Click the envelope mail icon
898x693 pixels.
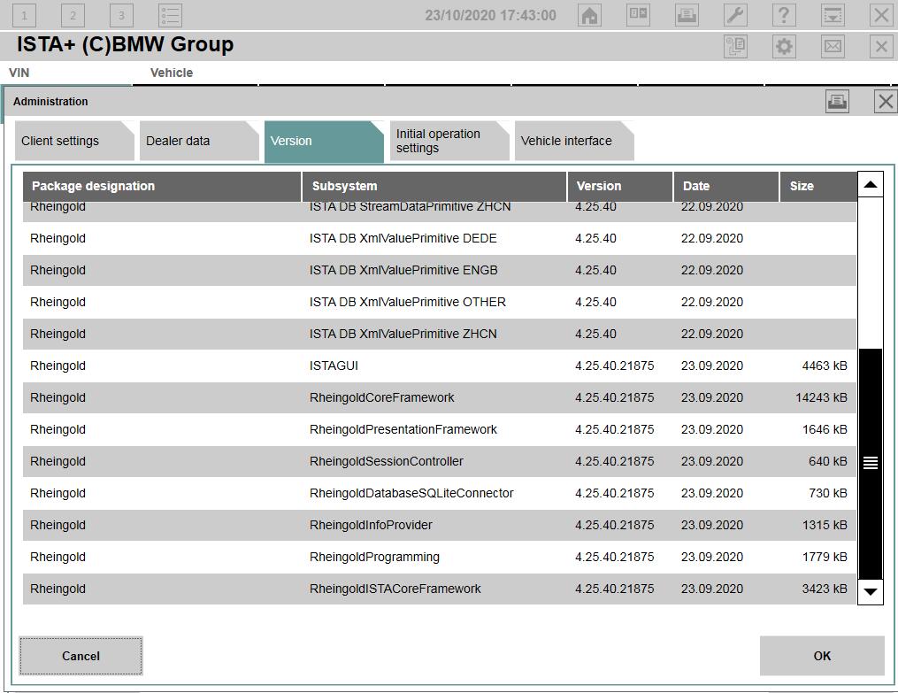click(833, 47)
